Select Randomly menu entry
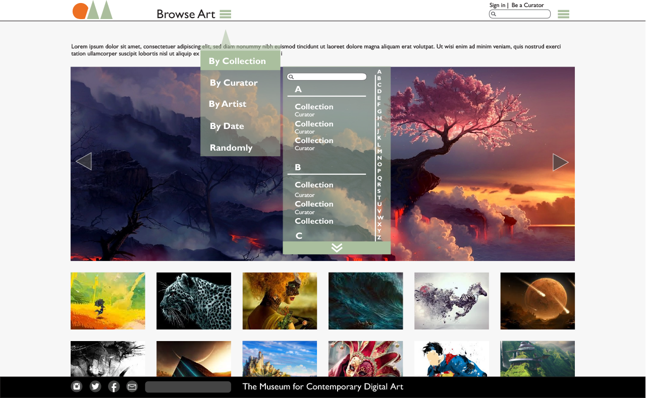The width and height of the screenshot is (646, 398). 231,148
